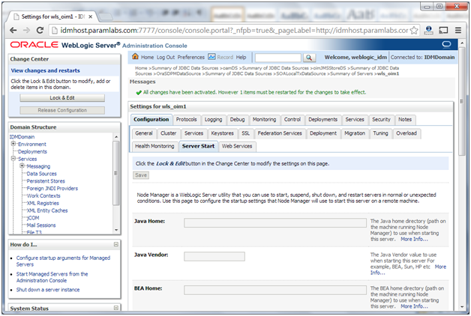Expand the Environment tree node
Viewport: 471px width, 316px height.
[13, 144]
